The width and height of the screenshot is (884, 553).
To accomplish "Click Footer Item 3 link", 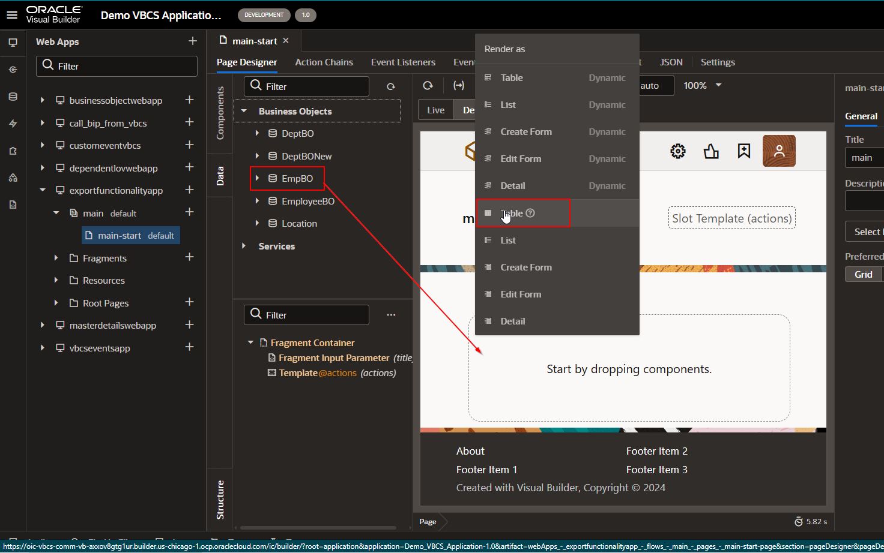I will (657, 470).
